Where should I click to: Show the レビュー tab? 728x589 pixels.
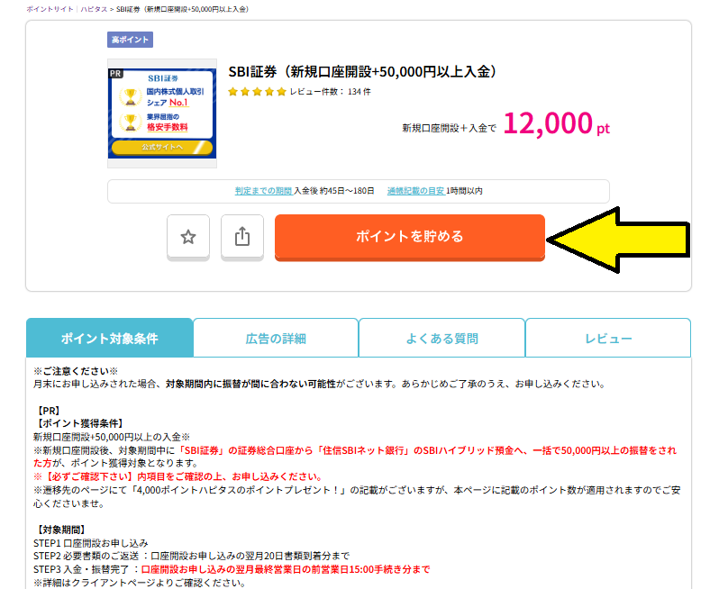608,339
